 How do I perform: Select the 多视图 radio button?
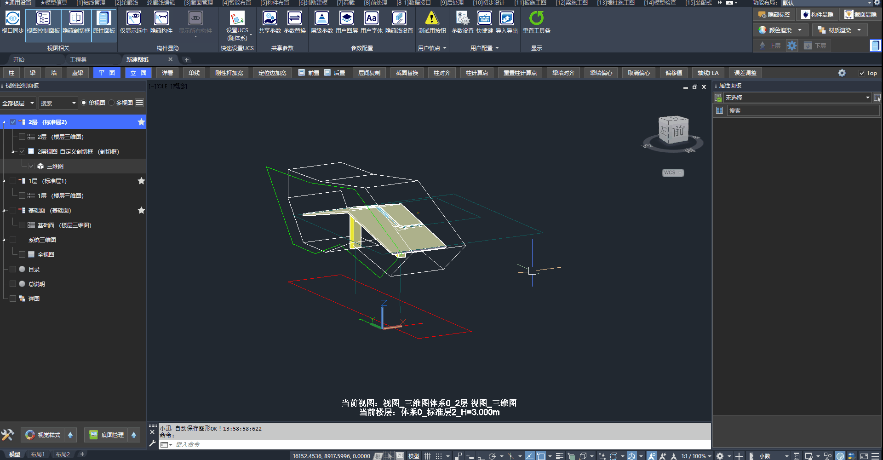click(112, 103)
